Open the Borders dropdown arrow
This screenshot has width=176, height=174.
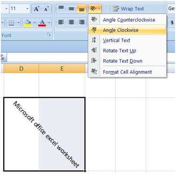click(19, 23)
